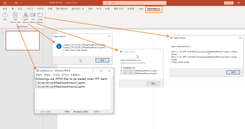Close the Open Macro loading dialog

pos(109,36)
